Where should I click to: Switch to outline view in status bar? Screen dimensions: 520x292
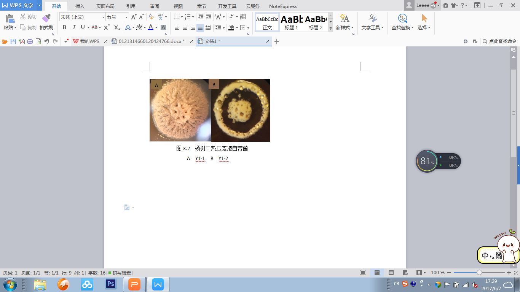pyautogui.click(x=391, y=273)
